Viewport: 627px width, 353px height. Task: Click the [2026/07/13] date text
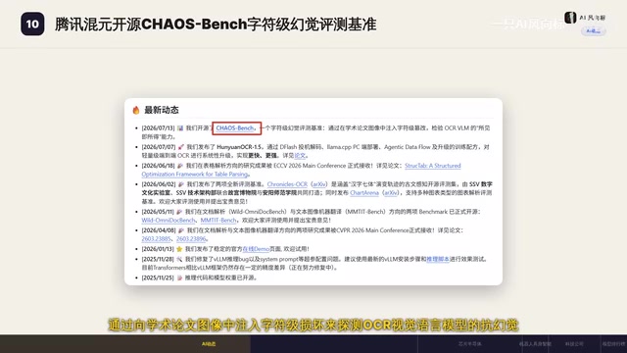(x=158, y=128)
